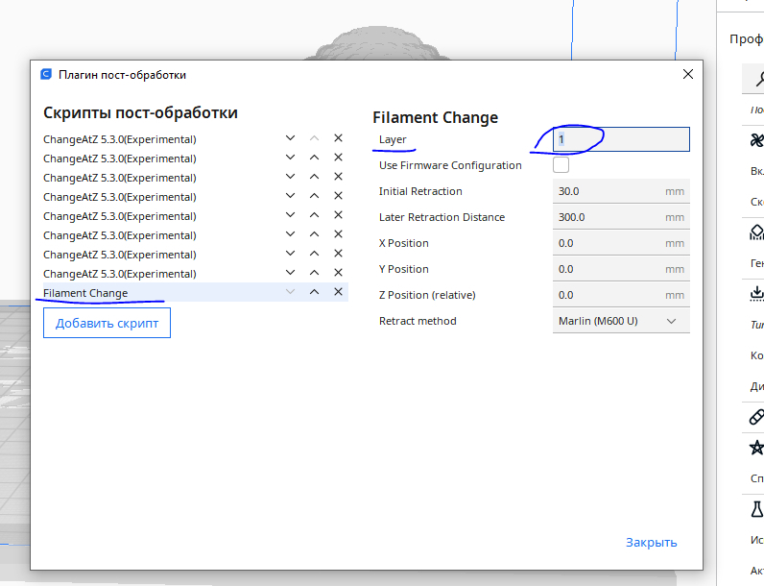Click the settings search magnifier icon

click(x=755, y=80)
